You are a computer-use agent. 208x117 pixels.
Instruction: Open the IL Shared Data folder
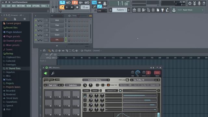pos(13,69)
